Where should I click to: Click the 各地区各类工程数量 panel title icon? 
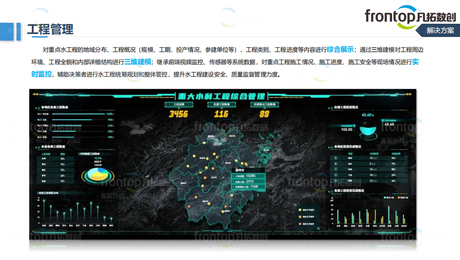pyautogui.click(x=38, y=107)
